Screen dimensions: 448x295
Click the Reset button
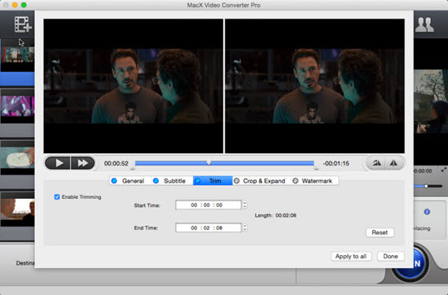380,233
